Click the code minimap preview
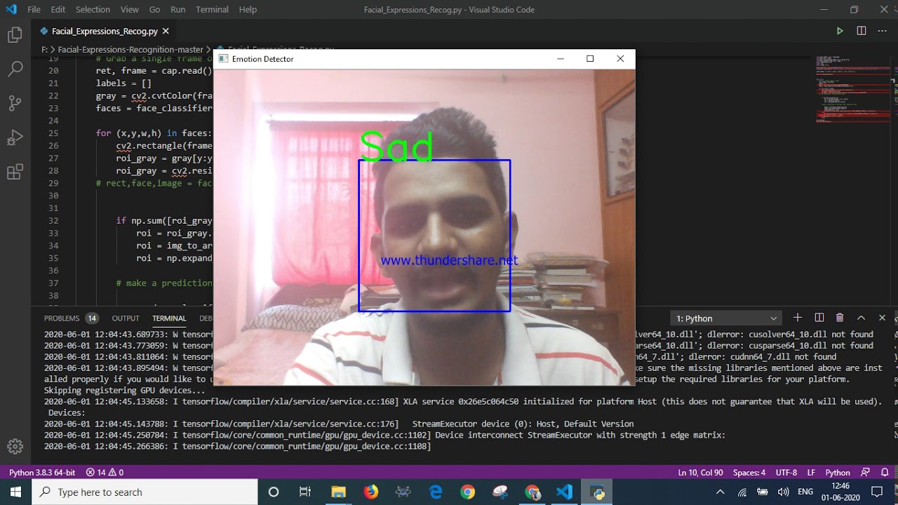This screenshot has width=898, height=505. pos(852,89)
